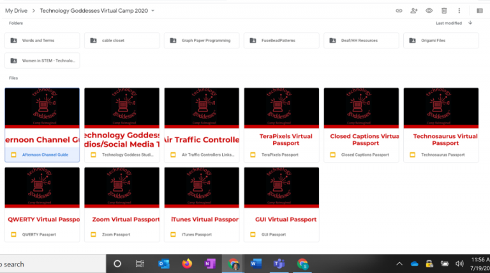Open Cortana circle on taskbar
490x273 pixels.
tap(117, 264)
